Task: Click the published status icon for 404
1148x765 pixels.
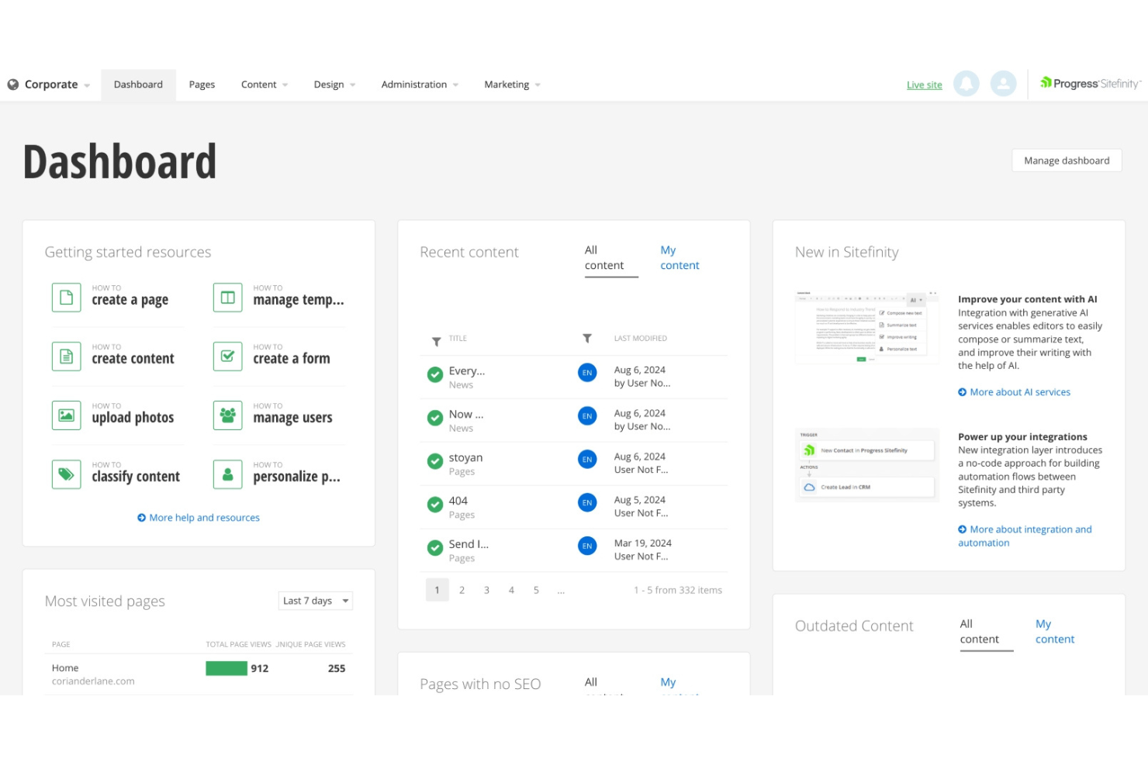Action: pyautogui.click(x=435, y=505)
